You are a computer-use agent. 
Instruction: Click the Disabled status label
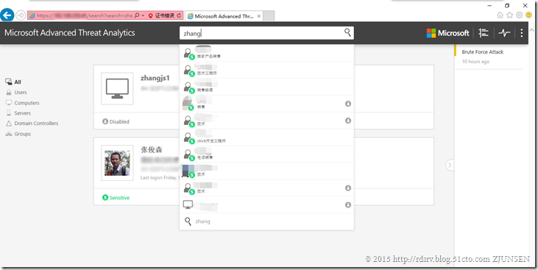tap(116, 121)
